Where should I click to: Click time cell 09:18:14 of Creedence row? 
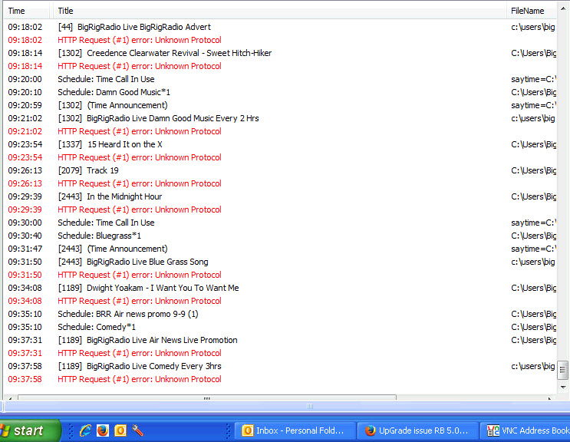click(x=25, y=53)
